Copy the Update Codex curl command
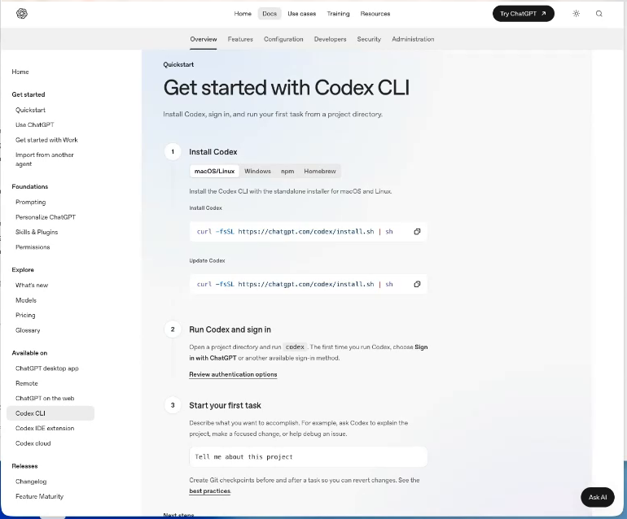The width and height of the screenshot is (627, 519). click(417, 284)
